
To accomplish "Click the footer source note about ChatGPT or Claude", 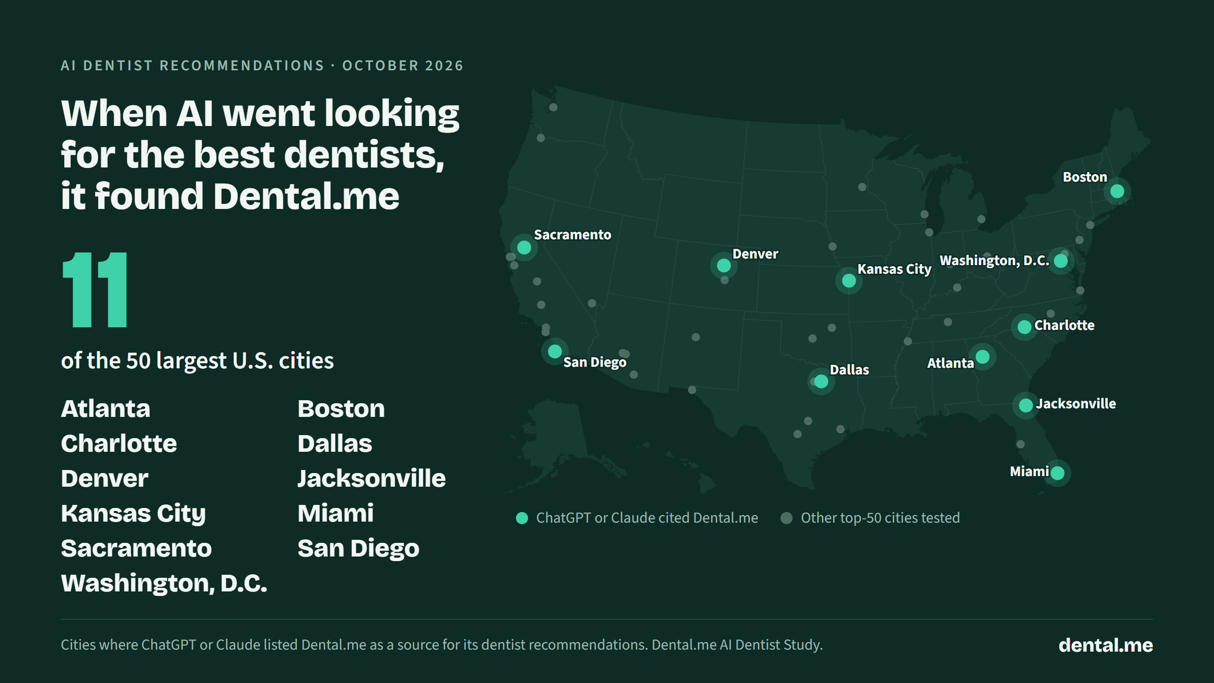I will click(442, 645).
